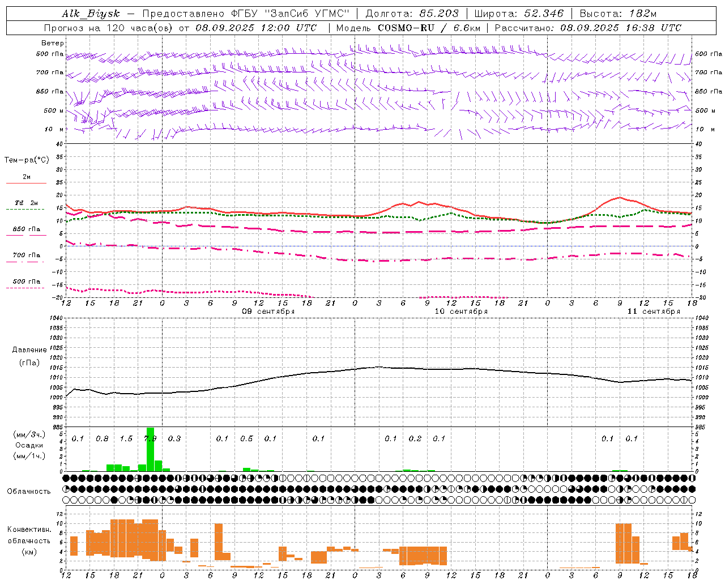Click the '(мм/3ч.)' precipitation unit label
725x580 pixels.
pyautogui.click(x=29, y=434)
